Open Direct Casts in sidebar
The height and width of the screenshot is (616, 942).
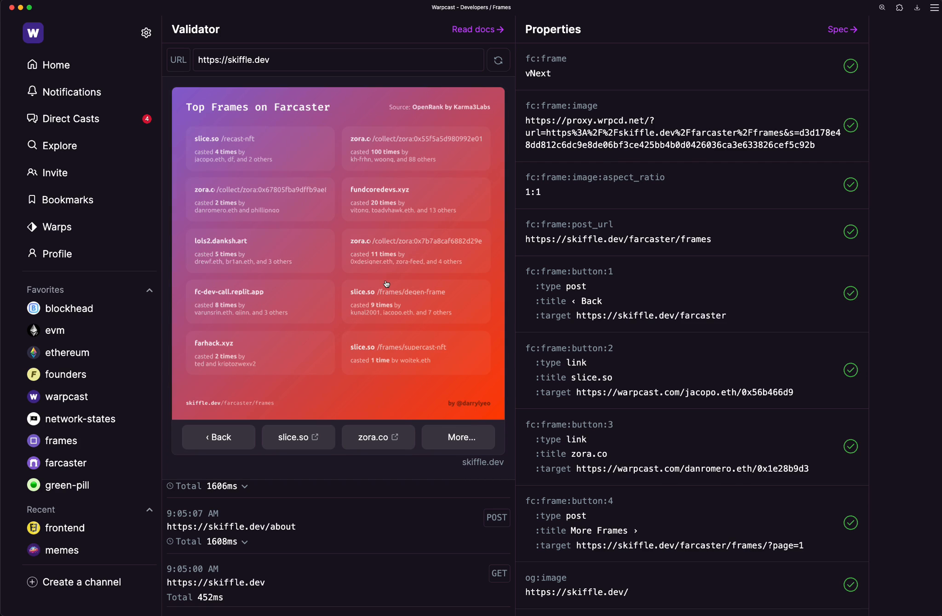(x=71, y=119)
